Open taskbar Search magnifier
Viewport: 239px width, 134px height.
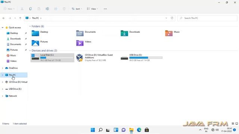100,130
